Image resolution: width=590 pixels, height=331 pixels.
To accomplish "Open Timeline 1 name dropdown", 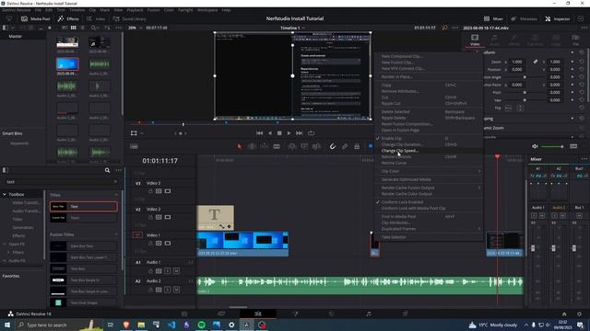I will 292,28.
